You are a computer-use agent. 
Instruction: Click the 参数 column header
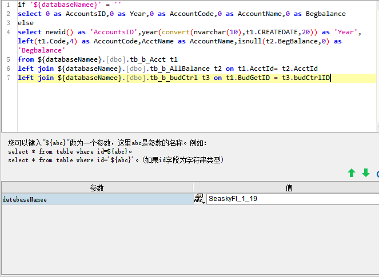(x=97, y=188)
